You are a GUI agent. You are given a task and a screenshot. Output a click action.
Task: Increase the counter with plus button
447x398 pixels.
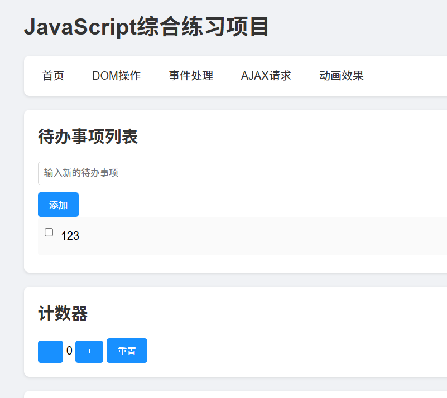(x=89, y=352)
